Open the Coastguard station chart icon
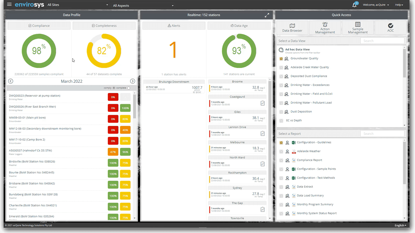Image resolution: width=415 pixels, height=233 pixels. coord(262,103)
